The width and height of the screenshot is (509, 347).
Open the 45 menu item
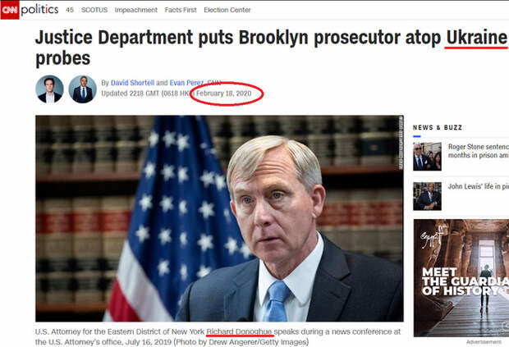70,10
